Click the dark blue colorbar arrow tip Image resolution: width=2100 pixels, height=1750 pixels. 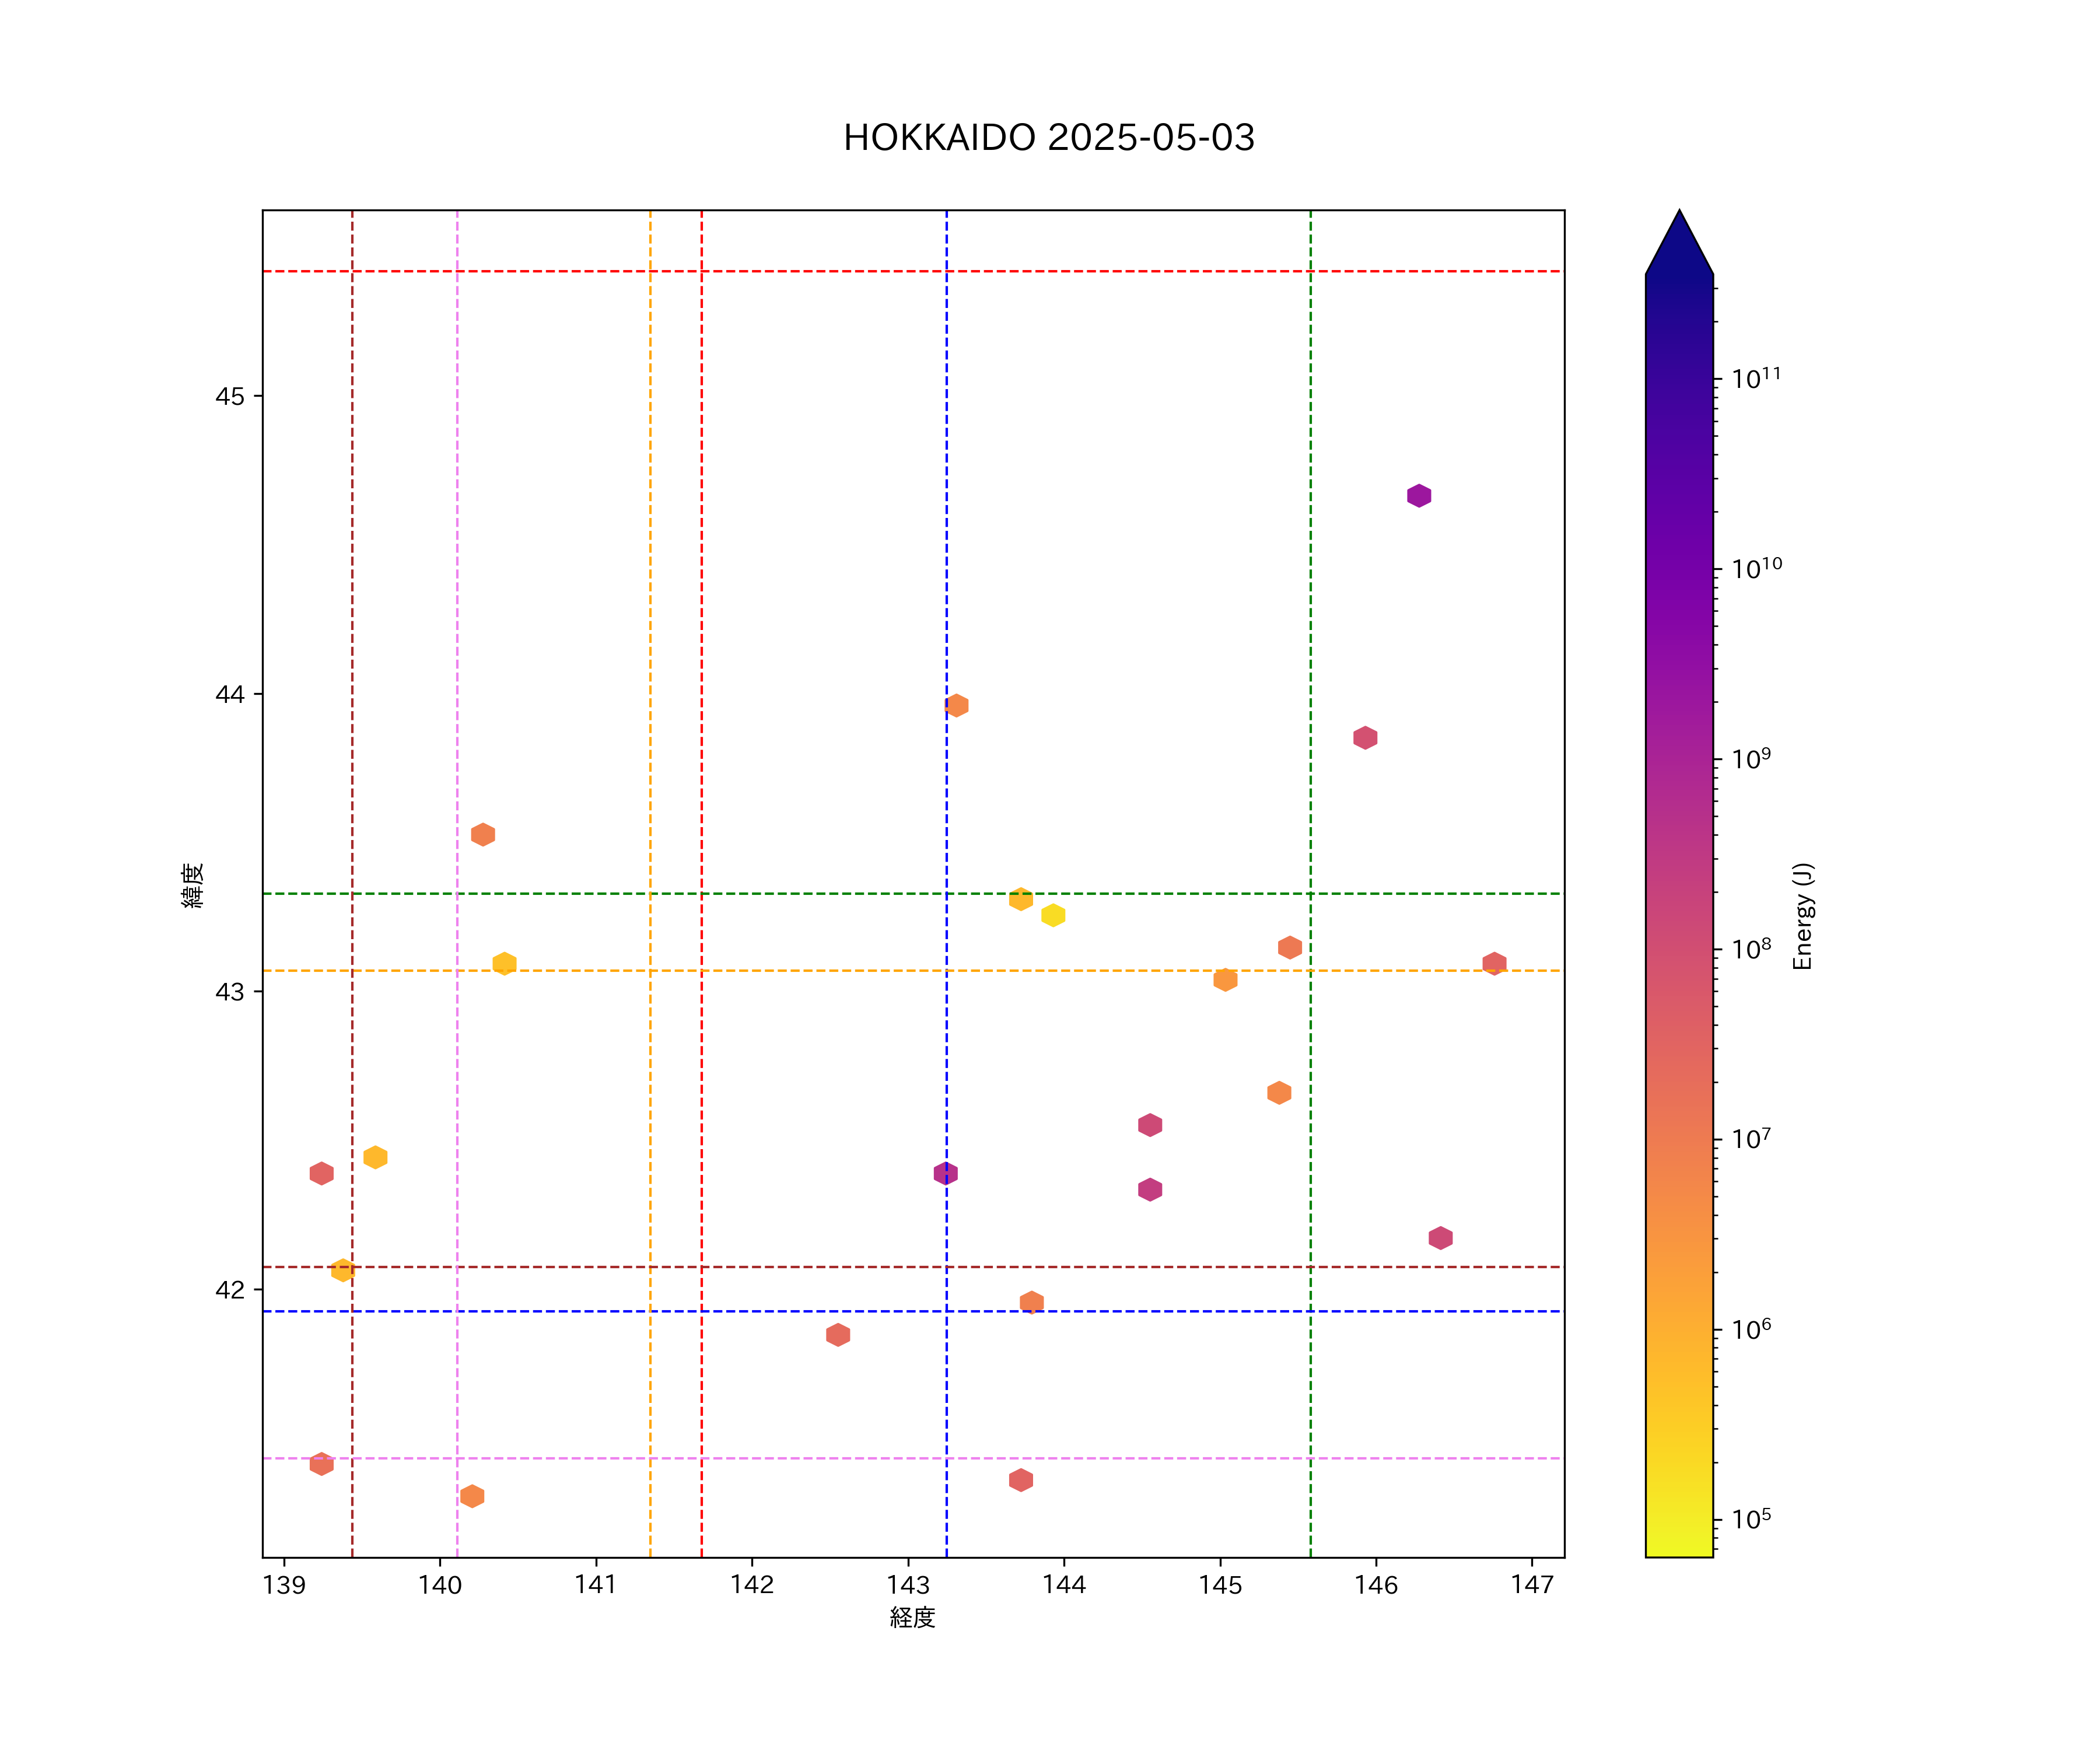(x=1679, y=225)
